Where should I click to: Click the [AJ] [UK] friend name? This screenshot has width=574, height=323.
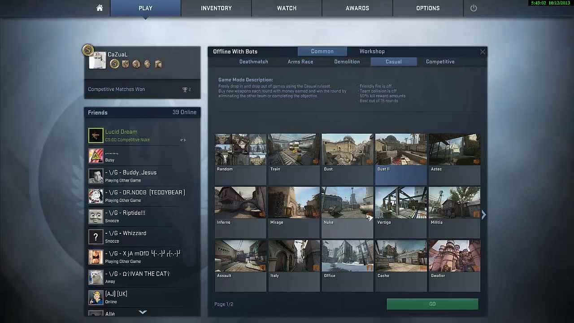pyautogui.click(x=116, y=294)
